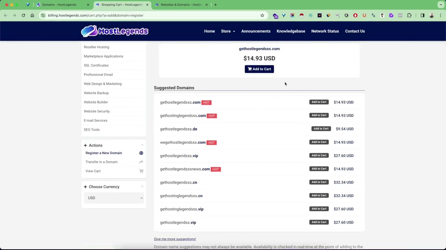Click Give me more suggestions link
Image resolution: width=446 pixels, height=250 pixels.
[x=175, y=239]
